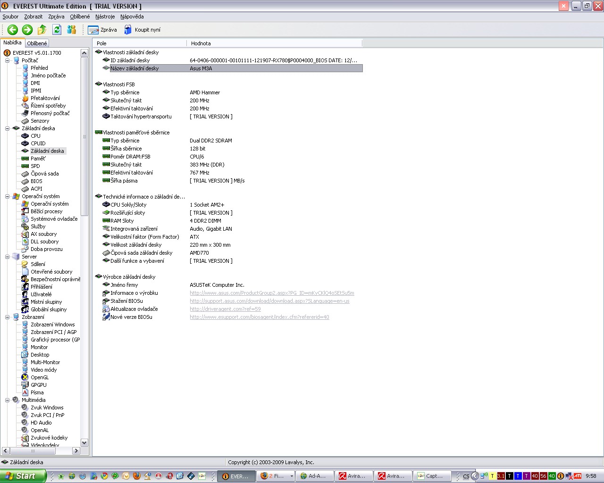Click the Refresh toolbar icon
Viewport: 604px width, 483px height.
coord(57,30)
